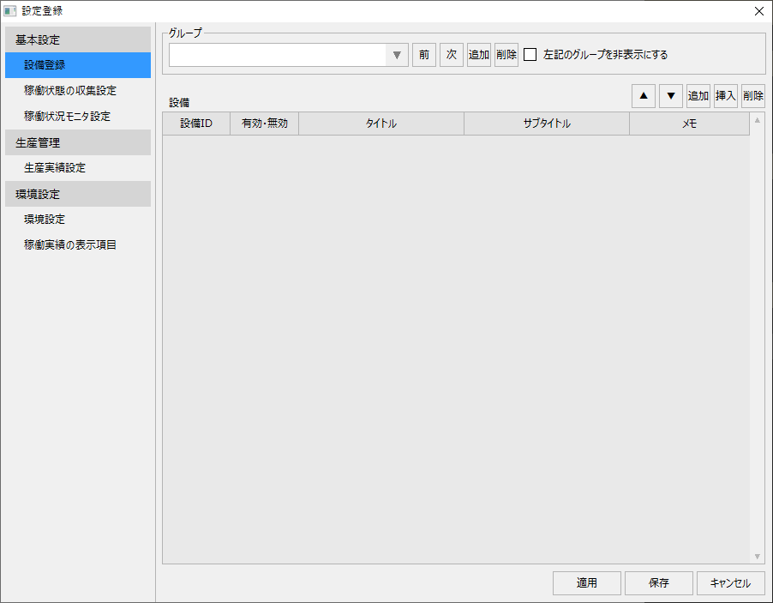773x603 pixels.
Task: Move selected equipment row up with ▲ button
Action: tap(643, 95)
